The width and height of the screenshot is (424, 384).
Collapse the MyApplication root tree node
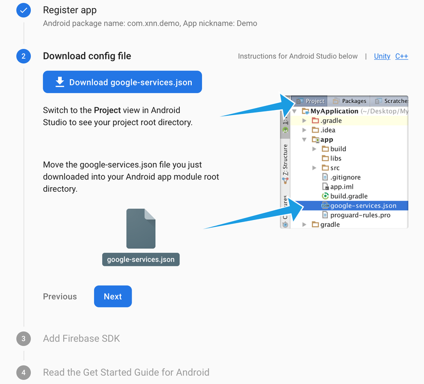(x=294, y=111)
